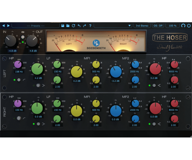Toggle the Right LF shelf mode button

(x=38, y=124)
